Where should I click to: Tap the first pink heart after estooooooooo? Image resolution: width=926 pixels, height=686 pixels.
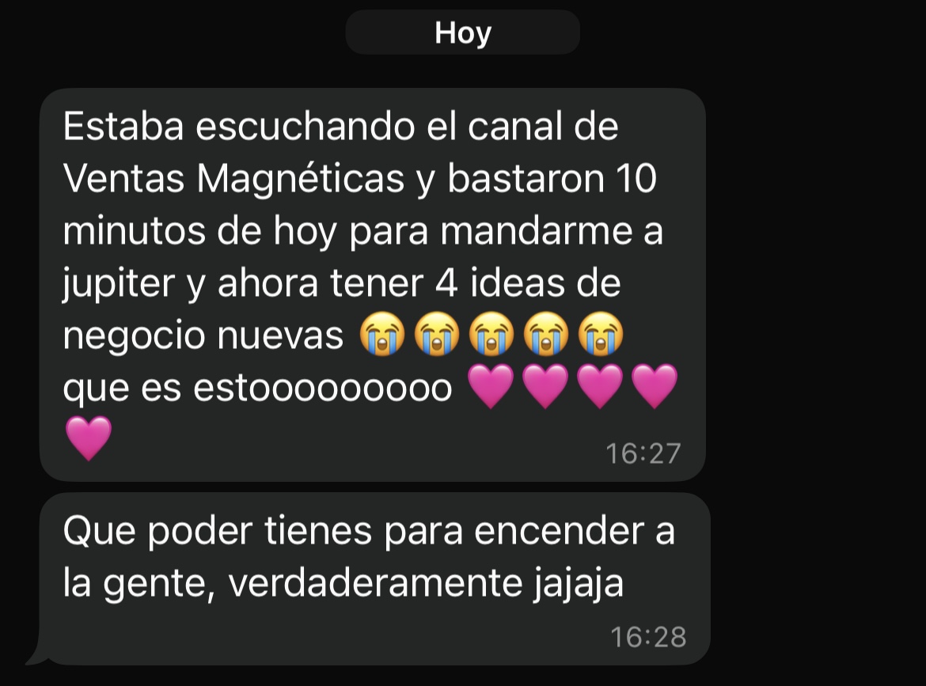(491, 386)
